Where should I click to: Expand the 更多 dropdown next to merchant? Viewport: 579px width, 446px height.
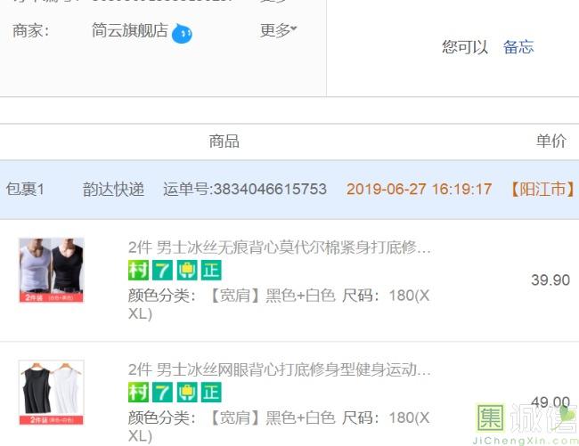pos(279,30)
